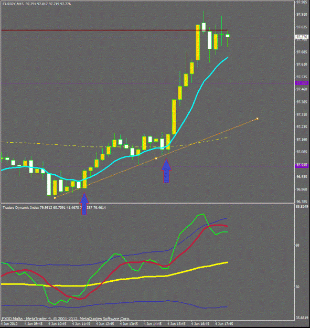The width and height of the screenshot is (310, 328).
Task: Click the 96.935 price axis label
Action: 302,176
